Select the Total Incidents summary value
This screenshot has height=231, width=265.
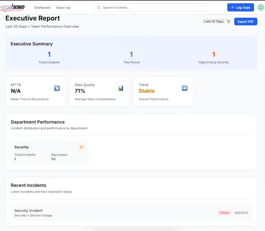click(x=49, y=54)
